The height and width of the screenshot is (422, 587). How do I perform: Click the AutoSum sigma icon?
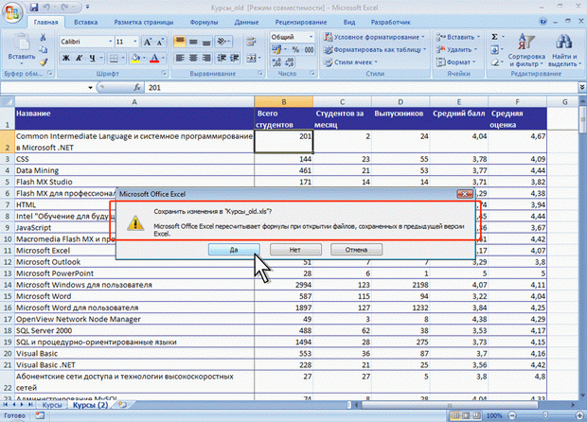(494, 37)
